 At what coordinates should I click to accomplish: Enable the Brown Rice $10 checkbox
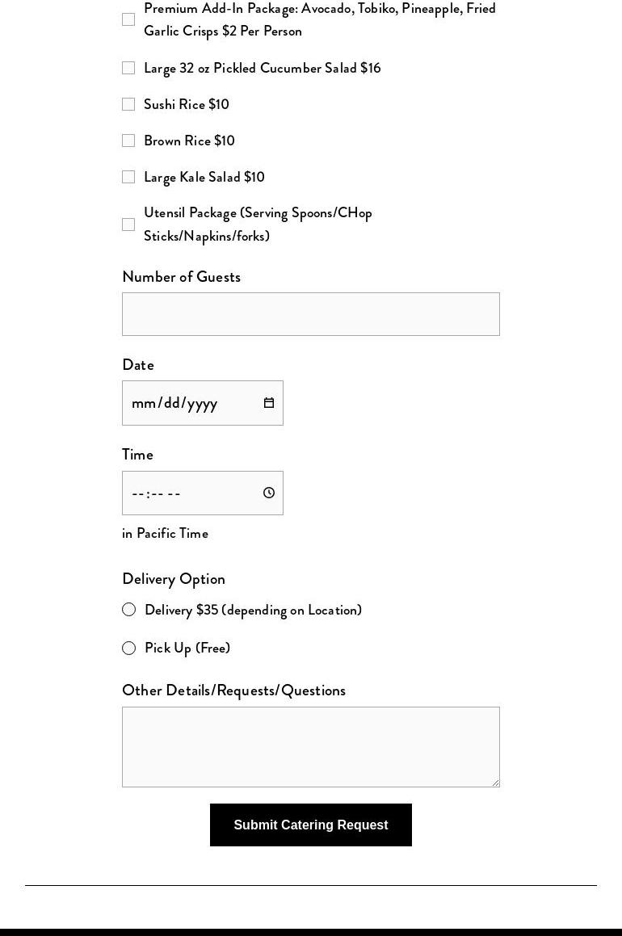coord(128,141)
